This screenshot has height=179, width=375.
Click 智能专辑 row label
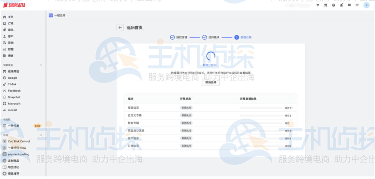pyautogui.click(x=133, y=123)
